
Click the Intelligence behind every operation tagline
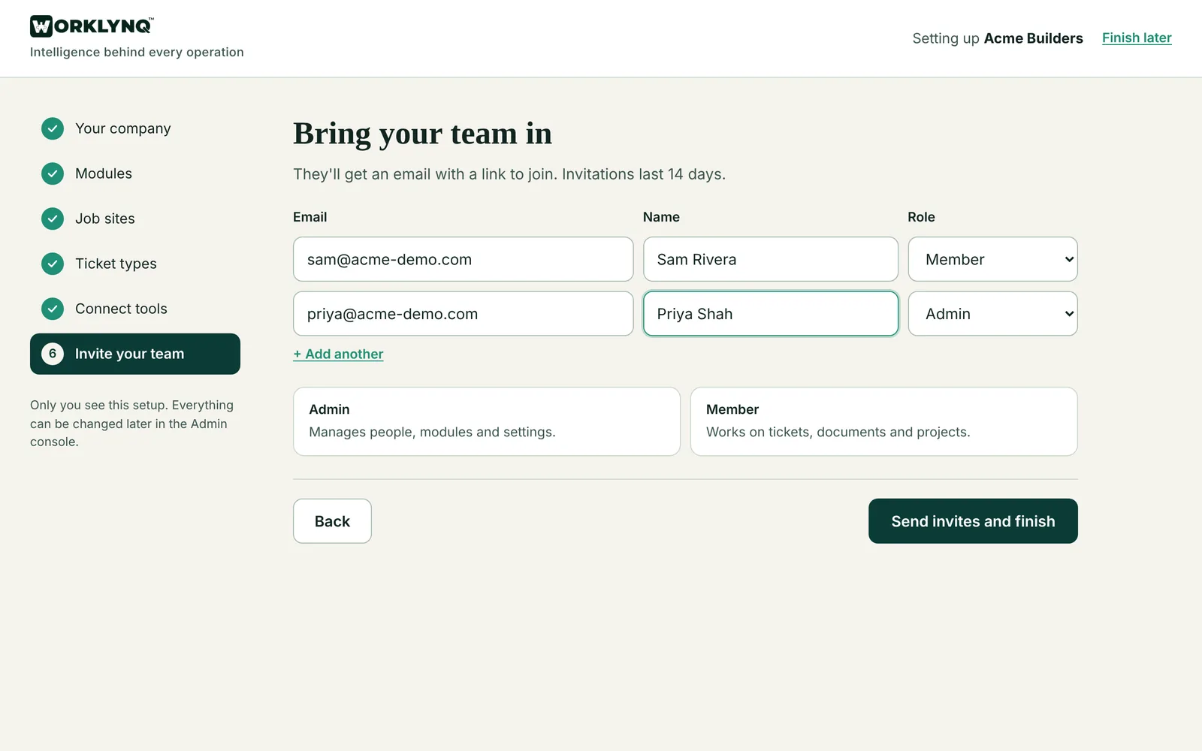point(137,52)
